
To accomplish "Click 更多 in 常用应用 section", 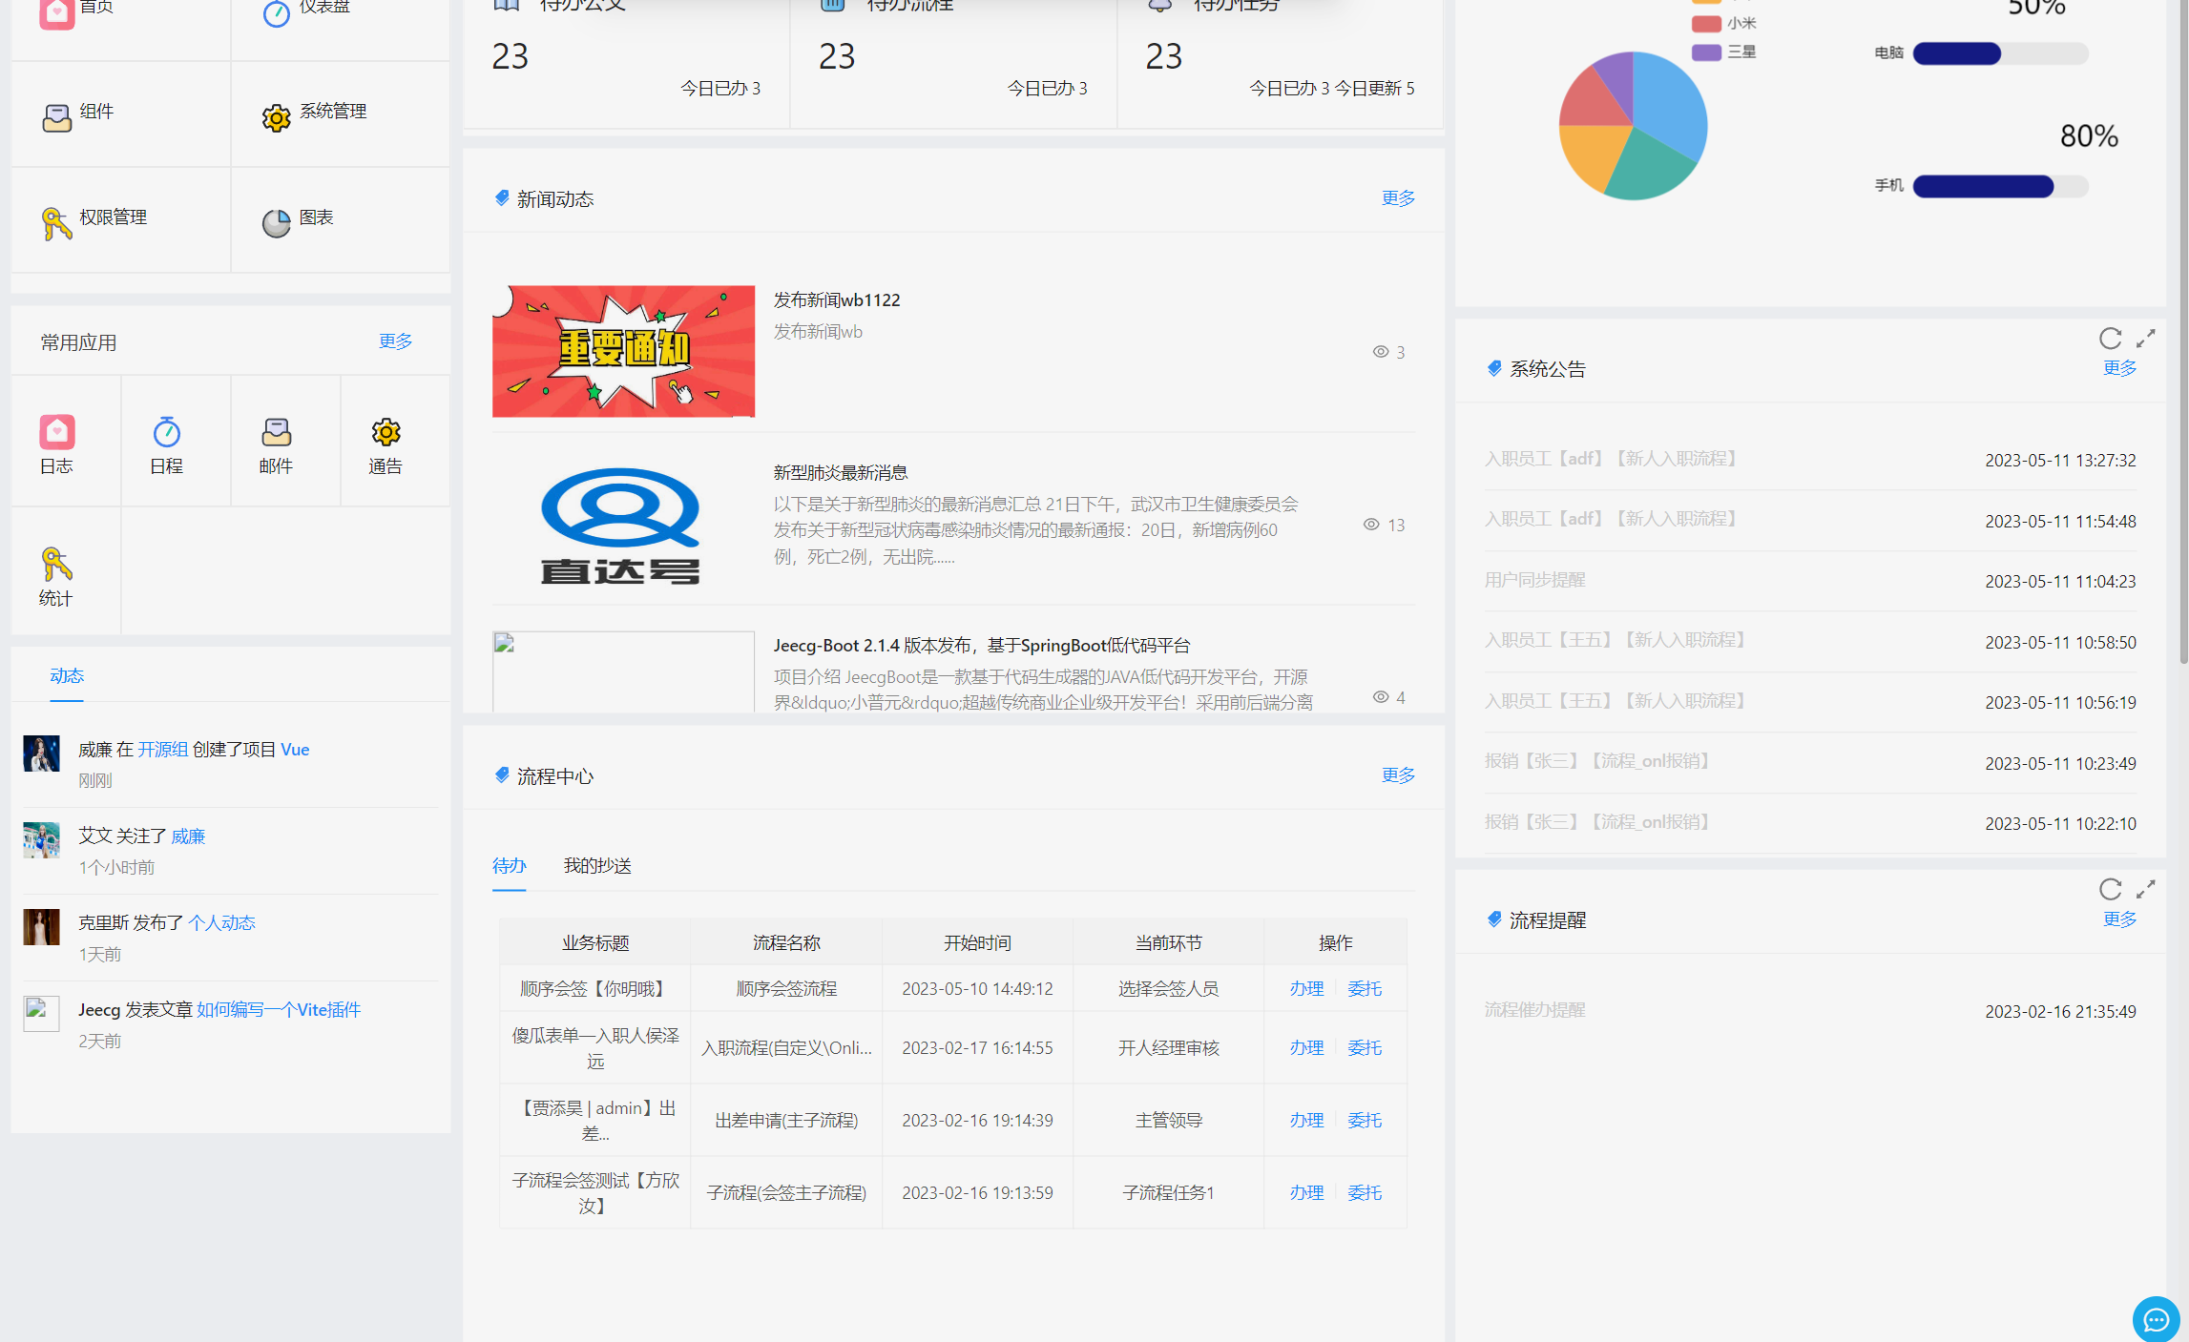I will 395,341.
